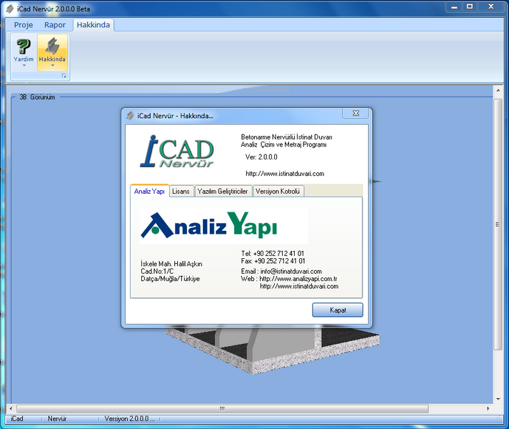This screenshot has width=509, height=429.
Task: Click the dialog title bar icon
Action: coord(130,115)
